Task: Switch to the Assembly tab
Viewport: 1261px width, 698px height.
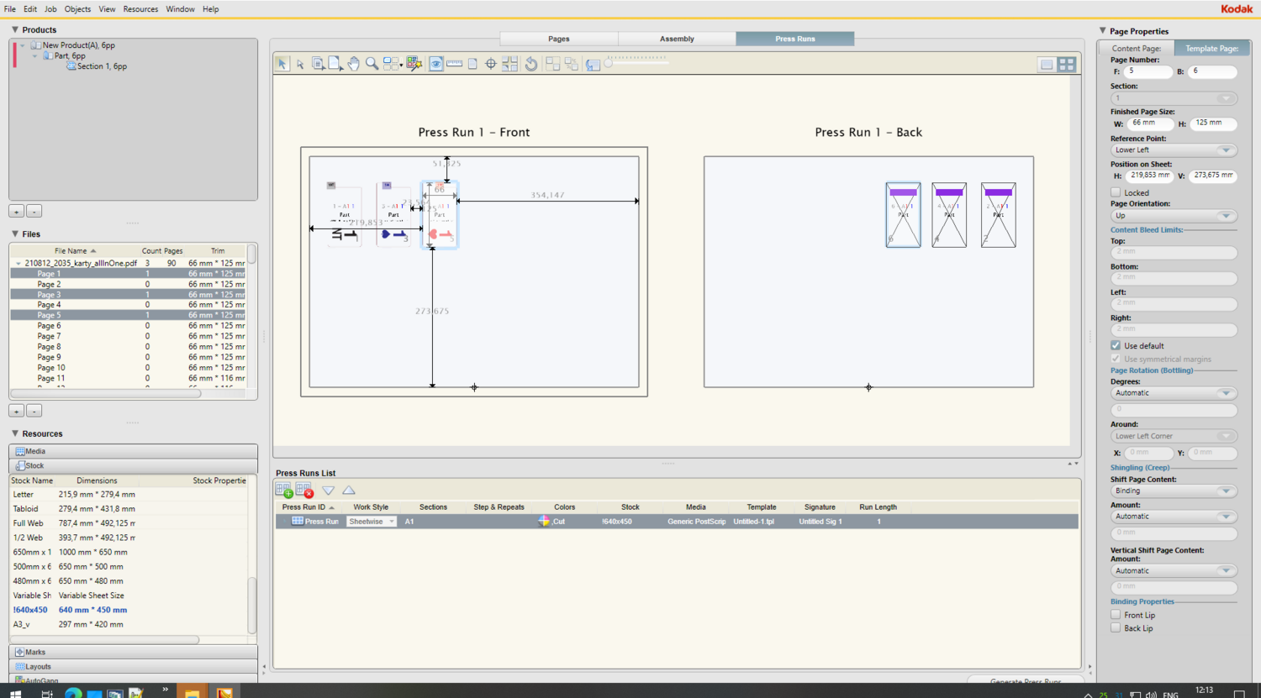Action: pos(677,39)
